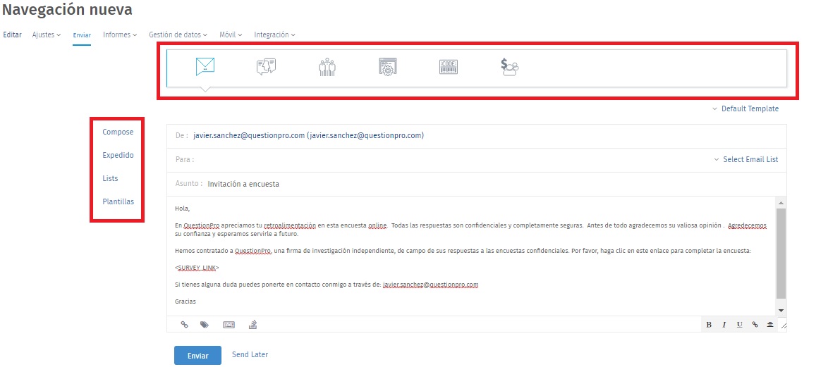Open the Default Template dropdown

pos(745,108)
